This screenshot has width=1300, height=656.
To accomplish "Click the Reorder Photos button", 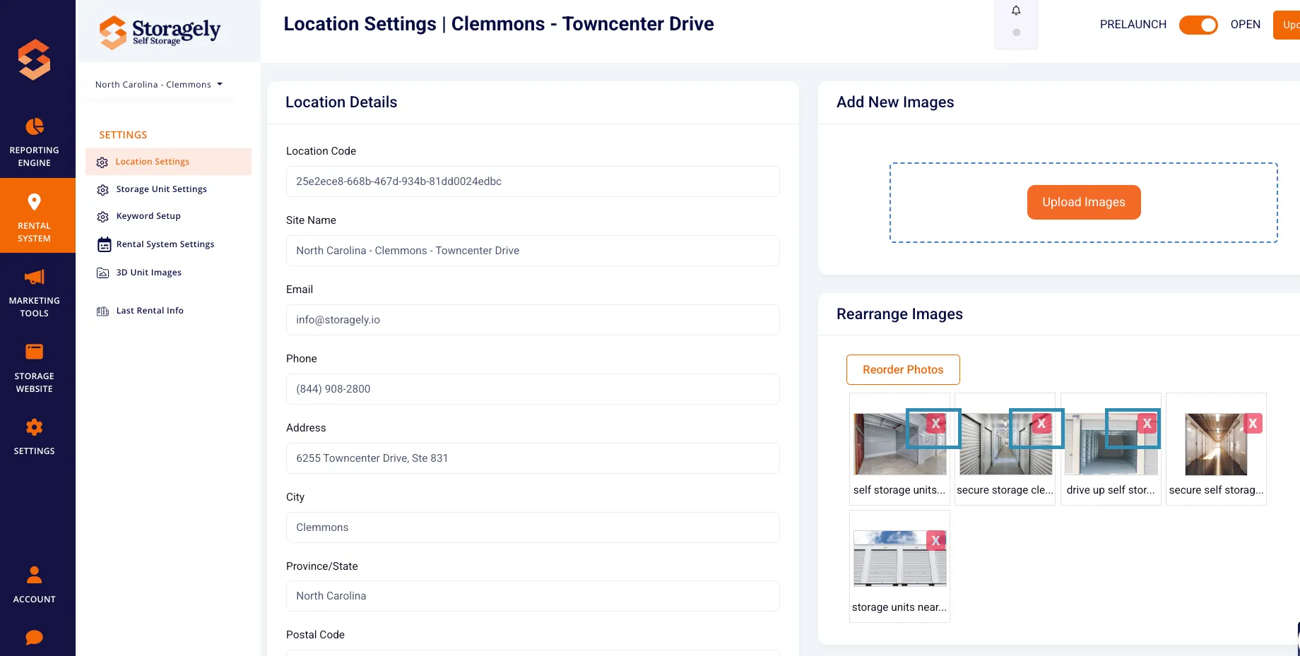I will [903, 369].
